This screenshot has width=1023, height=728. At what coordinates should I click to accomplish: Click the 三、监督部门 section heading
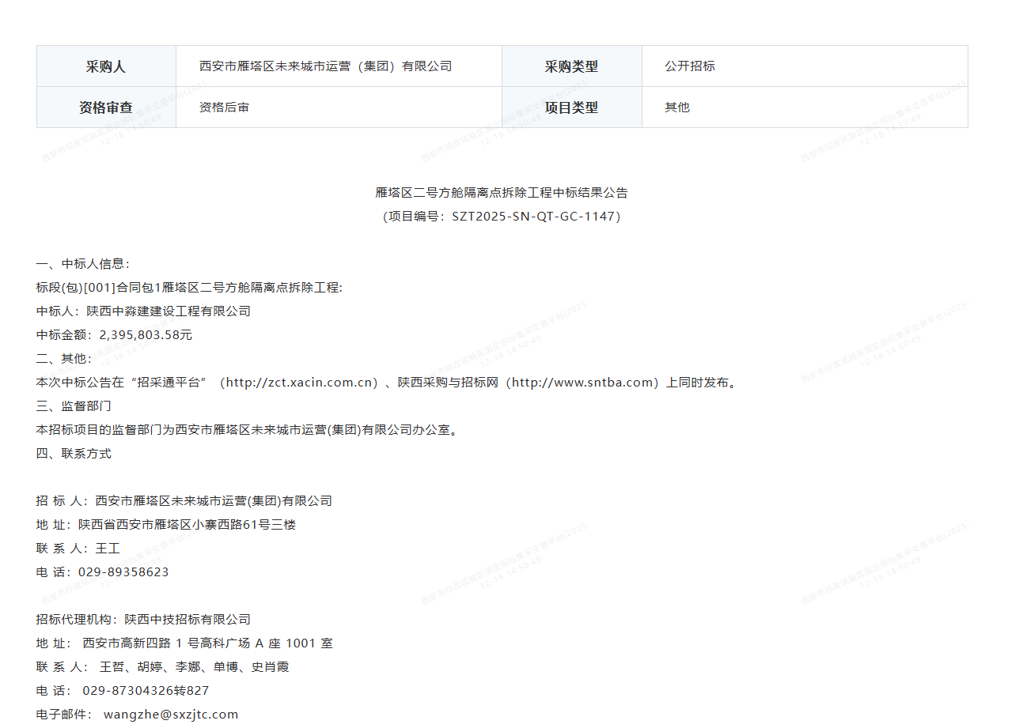(x=74, y=406)
